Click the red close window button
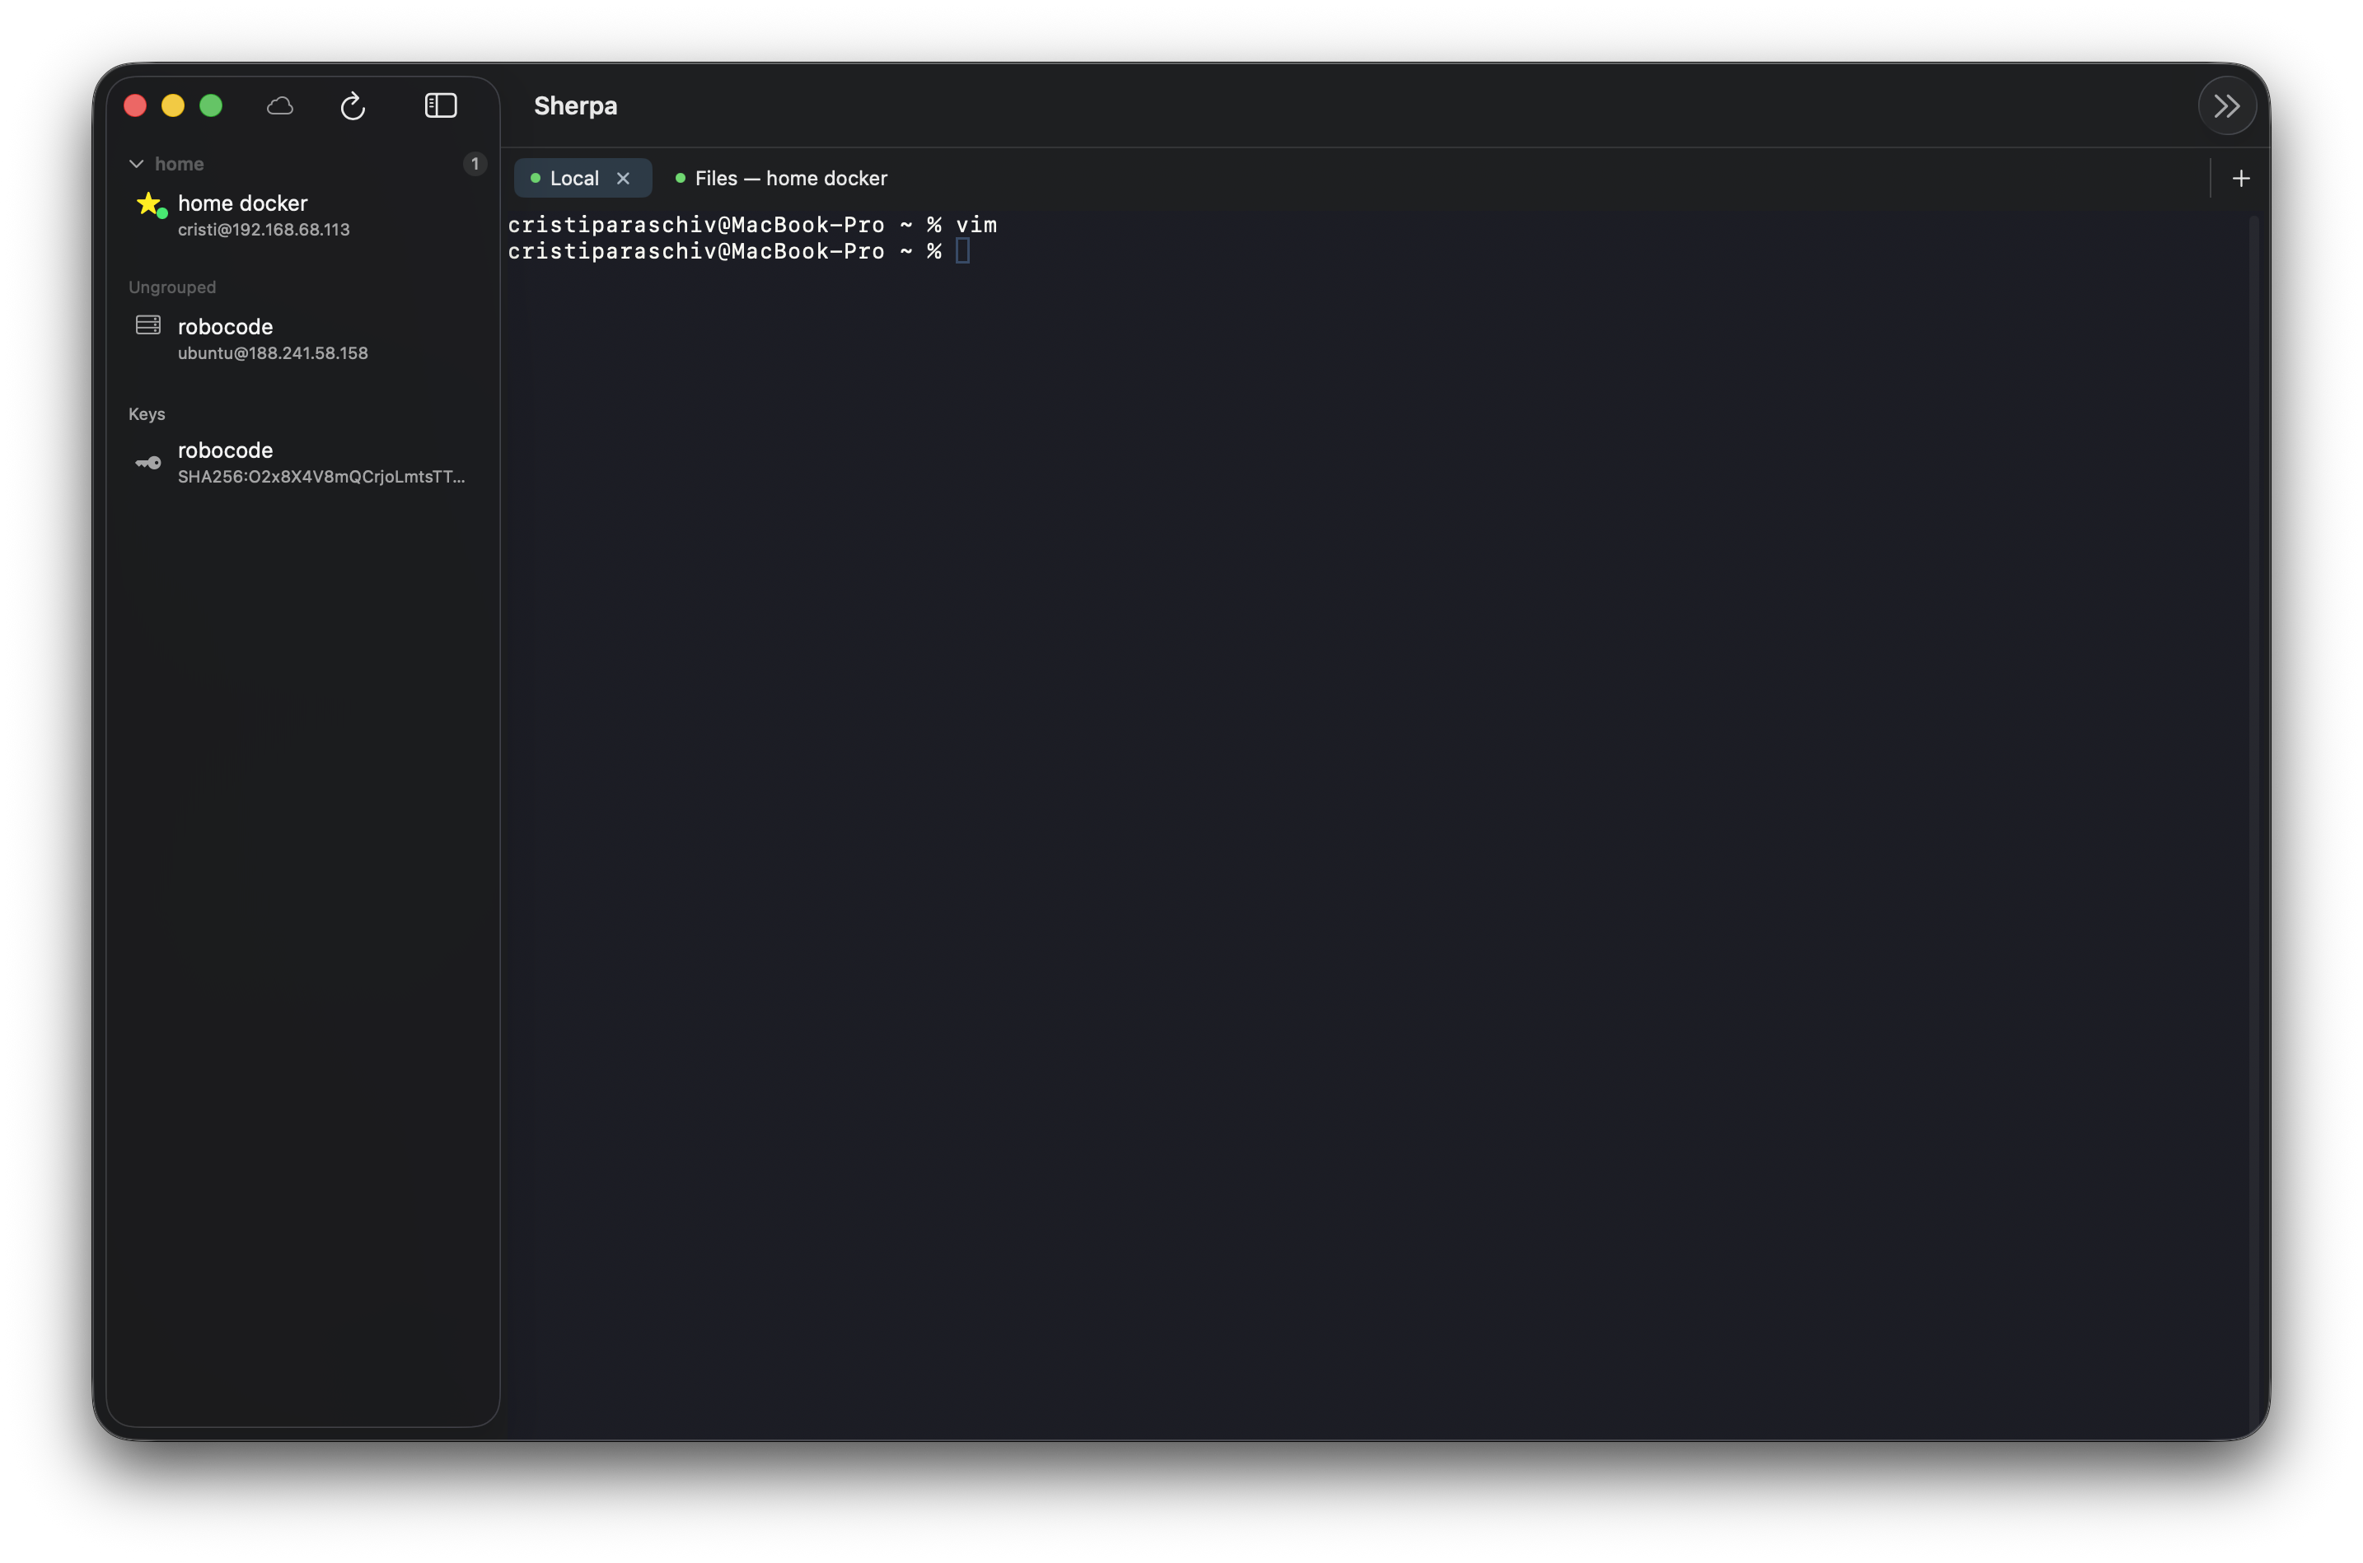This screenshot has height=1563, width=2363. [x=136, y=105]
